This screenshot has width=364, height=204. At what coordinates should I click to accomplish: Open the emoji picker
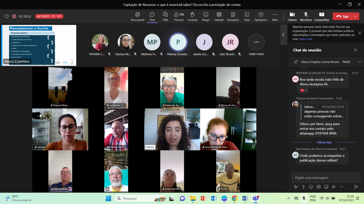[311, 187]
